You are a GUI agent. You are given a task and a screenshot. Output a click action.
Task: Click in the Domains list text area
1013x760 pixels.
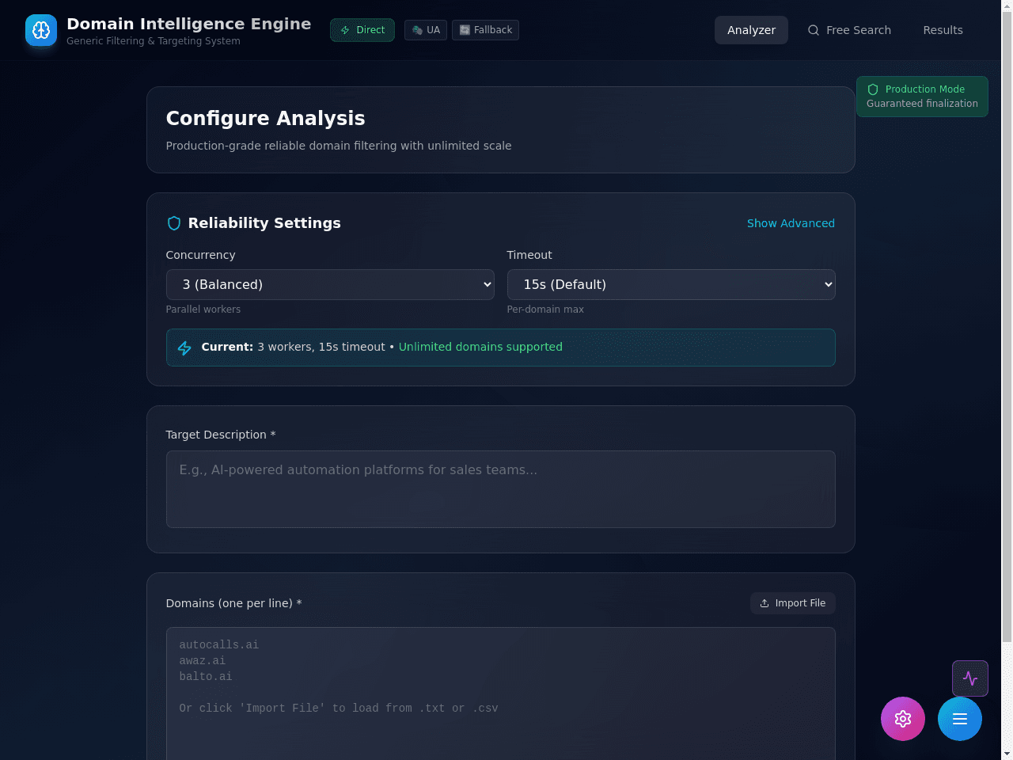click(501, 693)
